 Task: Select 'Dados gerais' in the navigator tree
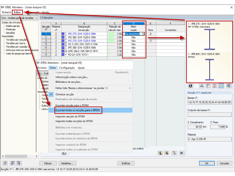pyautogui.click(x=13, y=26)
